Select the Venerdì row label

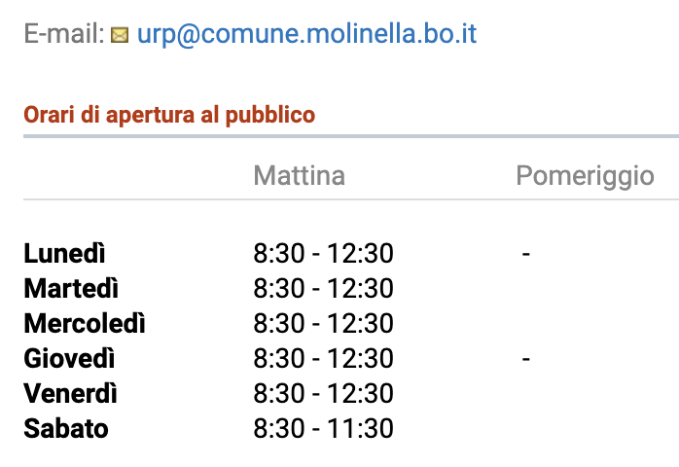tap(70, 393)
